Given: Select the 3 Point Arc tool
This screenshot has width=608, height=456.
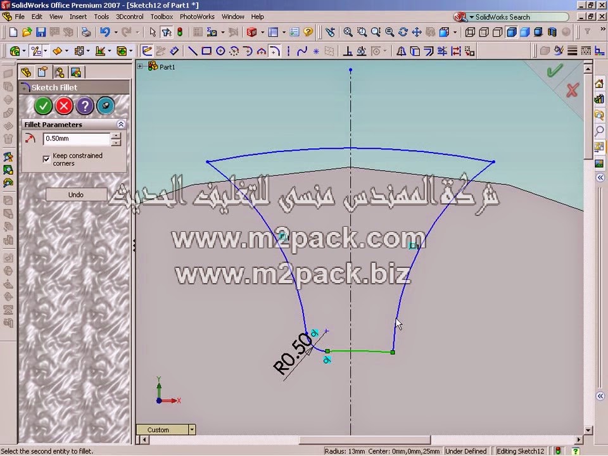Looking at the screenshot, I should 262,51.
